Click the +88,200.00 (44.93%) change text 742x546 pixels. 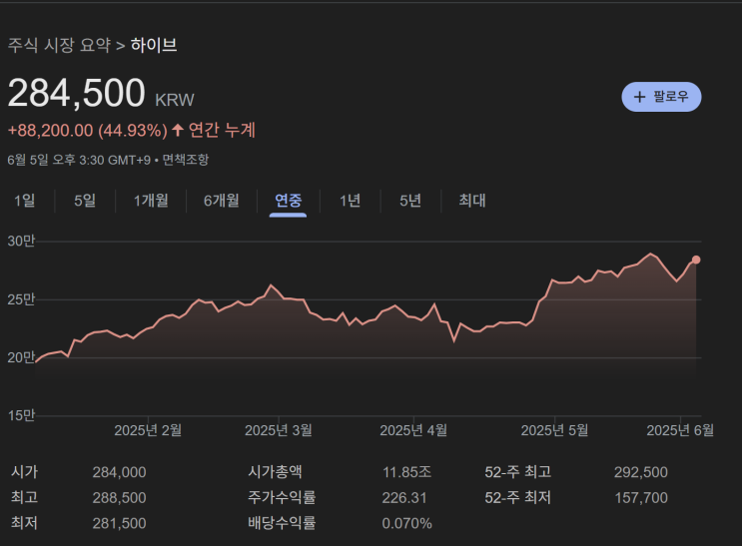pyautogui.click(x=88, y=131)
